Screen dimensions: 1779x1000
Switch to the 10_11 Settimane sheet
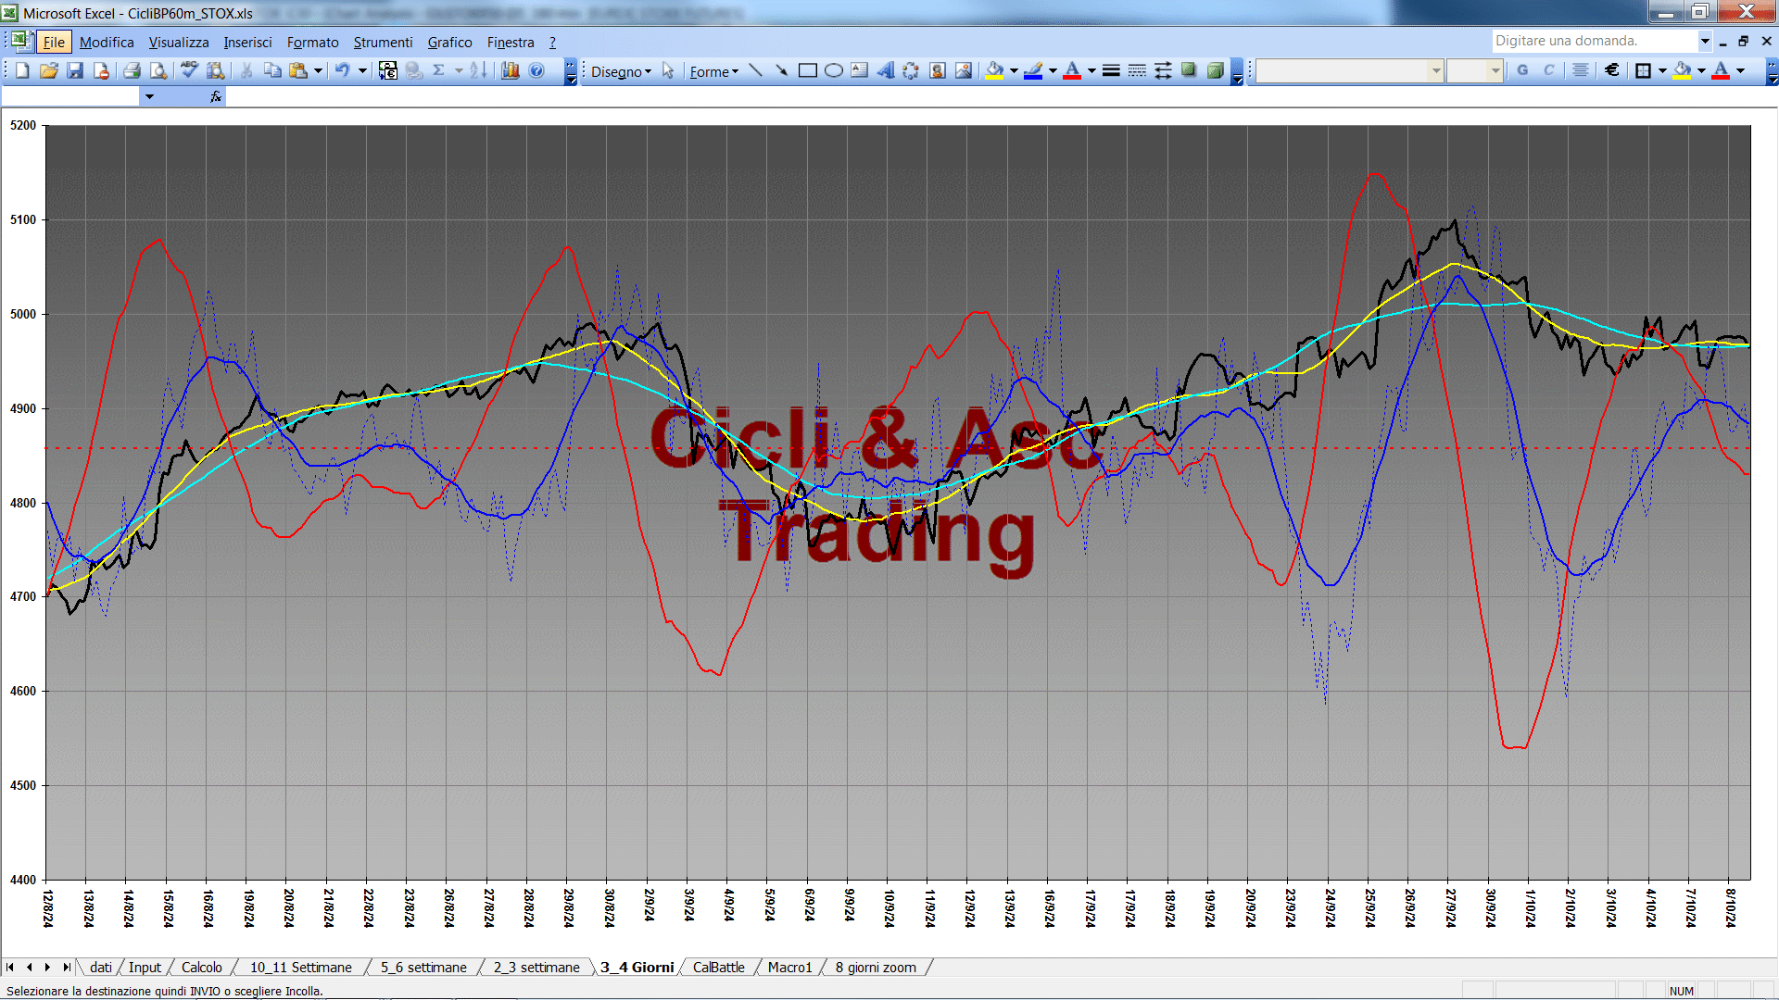click(x=301, y=968)
